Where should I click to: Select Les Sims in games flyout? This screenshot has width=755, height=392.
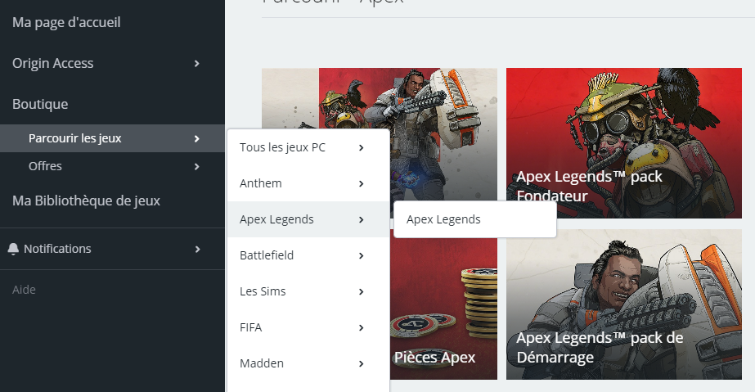pyautogui.click(x=263, y=291)
